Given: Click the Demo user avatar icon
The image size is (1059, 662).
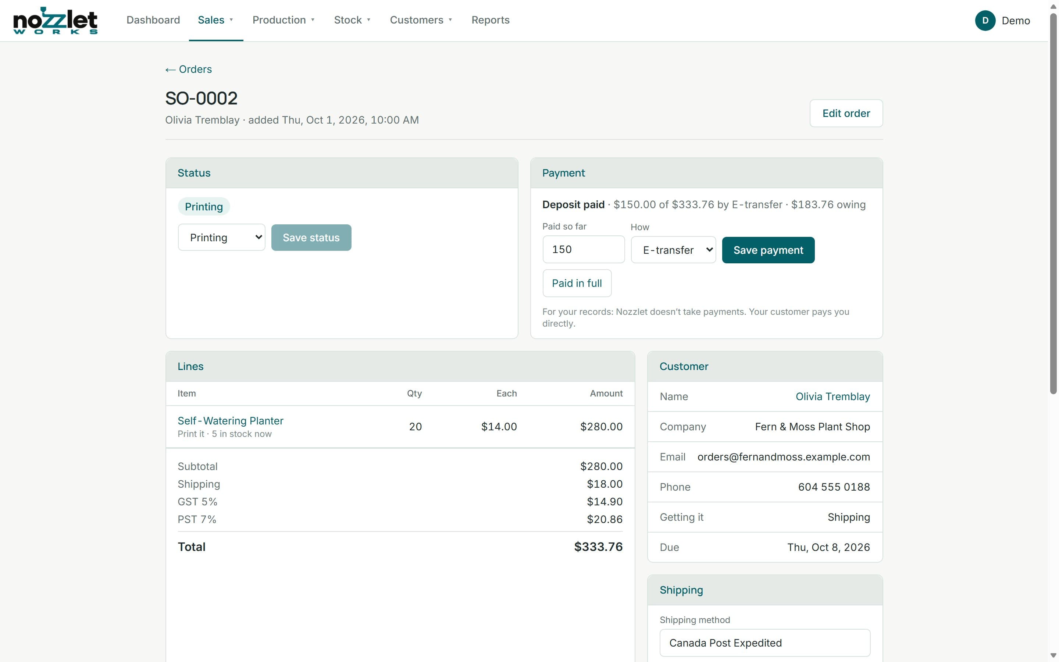Looking at the screenshot, I should [985, 21].
